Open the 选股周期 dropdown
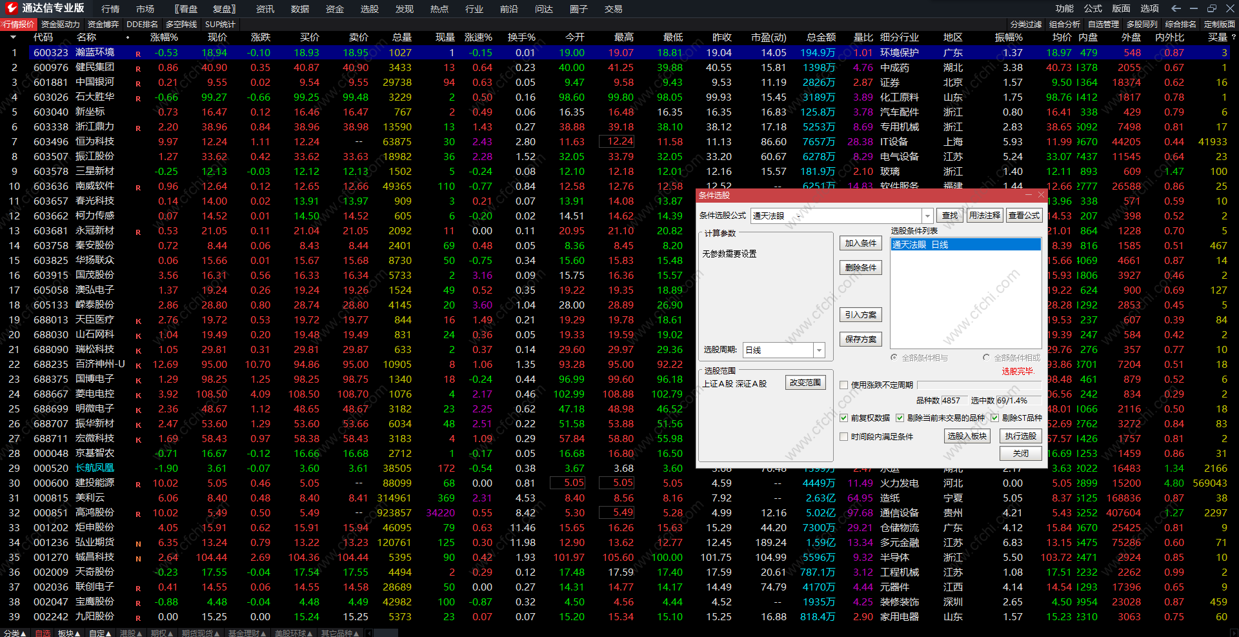1239x637 pixels. point(819,350)
